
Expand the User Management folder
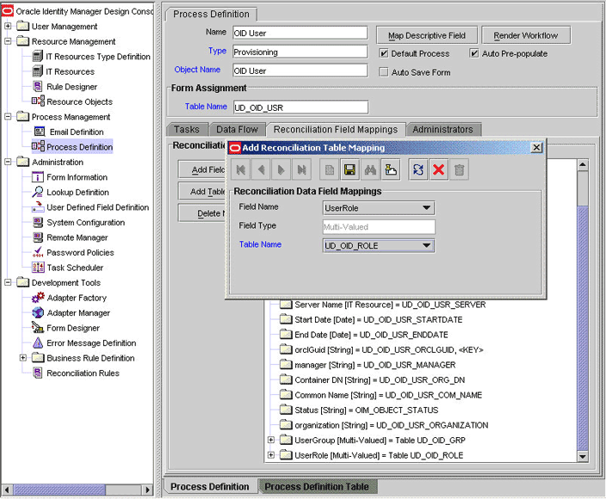(8, 27)
